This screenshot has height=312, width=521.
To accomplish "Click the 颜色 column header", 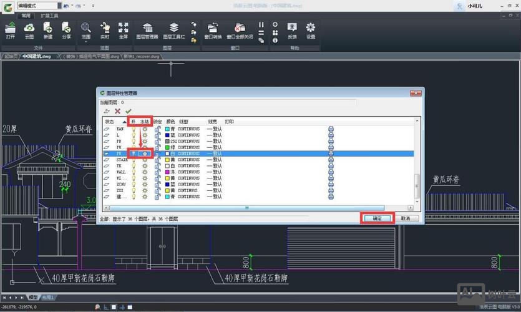I will [170, 122].
